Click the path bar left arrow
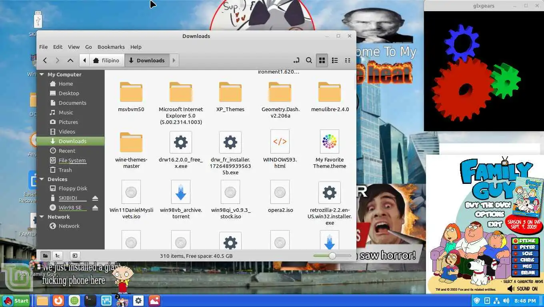 pos(84,60)
